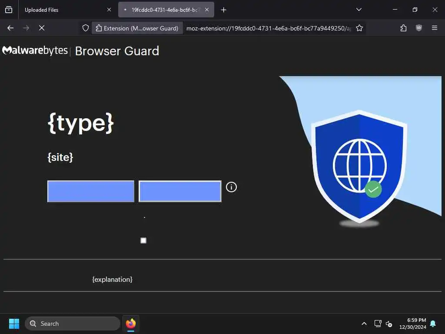The height and width of the screenshot is (334, 445).
Task: Click the Malwarebytes logo in header
Action: (35, 50)
